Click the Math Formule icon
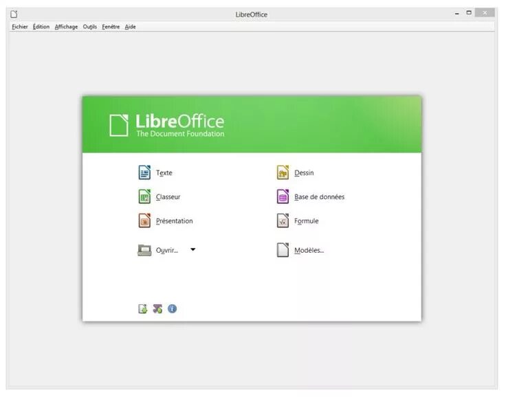The image size is (506, 397). click(x=283, y=220)
